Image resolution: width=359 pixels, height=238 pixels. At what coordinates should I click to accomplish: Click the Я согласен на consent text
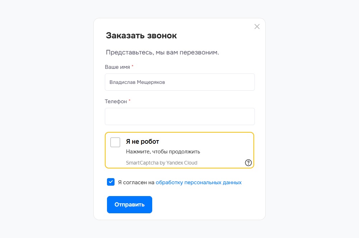click(x=136, y=182)
